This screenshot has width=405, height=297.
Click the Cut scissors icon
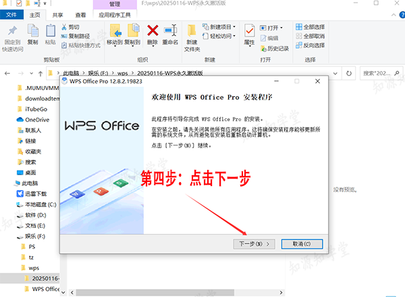coord(64,27)
